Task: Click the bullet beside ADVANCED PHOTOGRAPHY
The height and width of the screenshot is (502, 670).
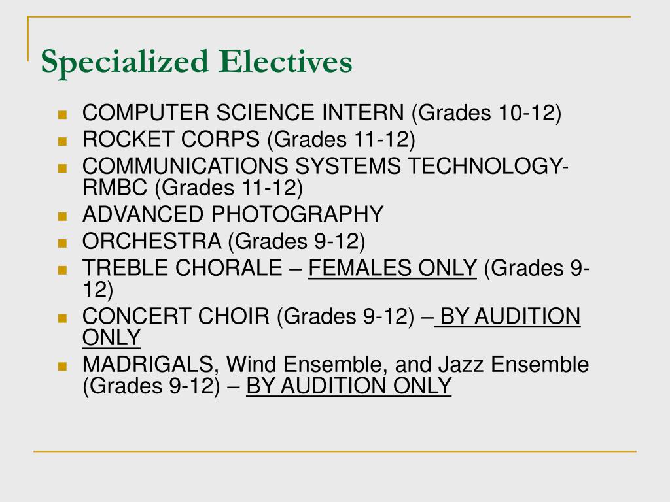Action: tap(62, 216)
